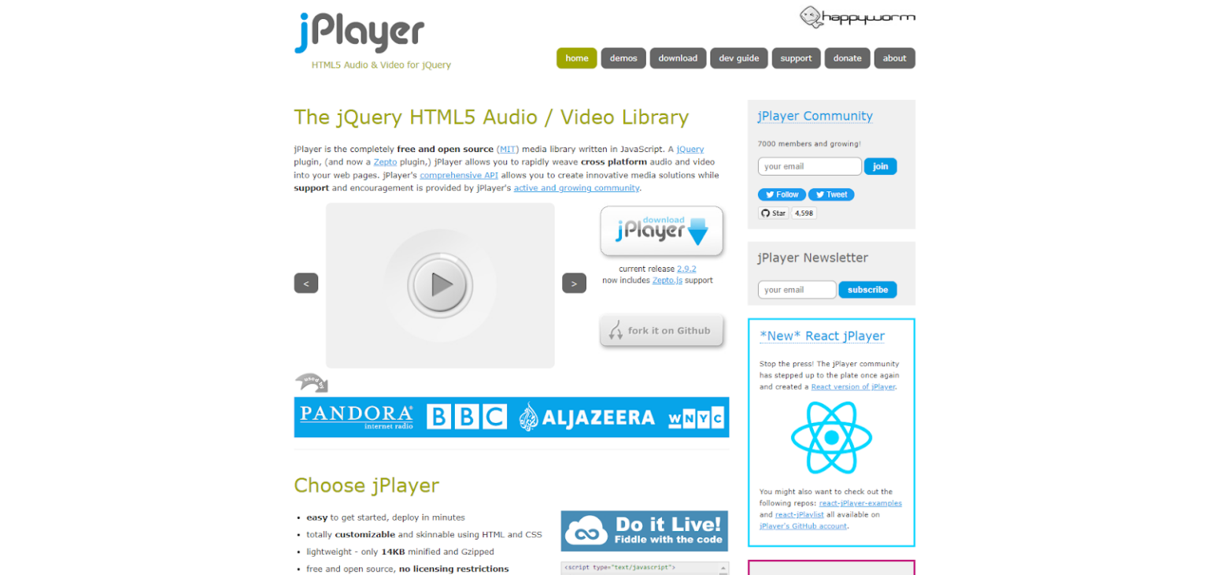Go to the donate page
This screenshot has width=1209, height=575.
coord(847,57)
